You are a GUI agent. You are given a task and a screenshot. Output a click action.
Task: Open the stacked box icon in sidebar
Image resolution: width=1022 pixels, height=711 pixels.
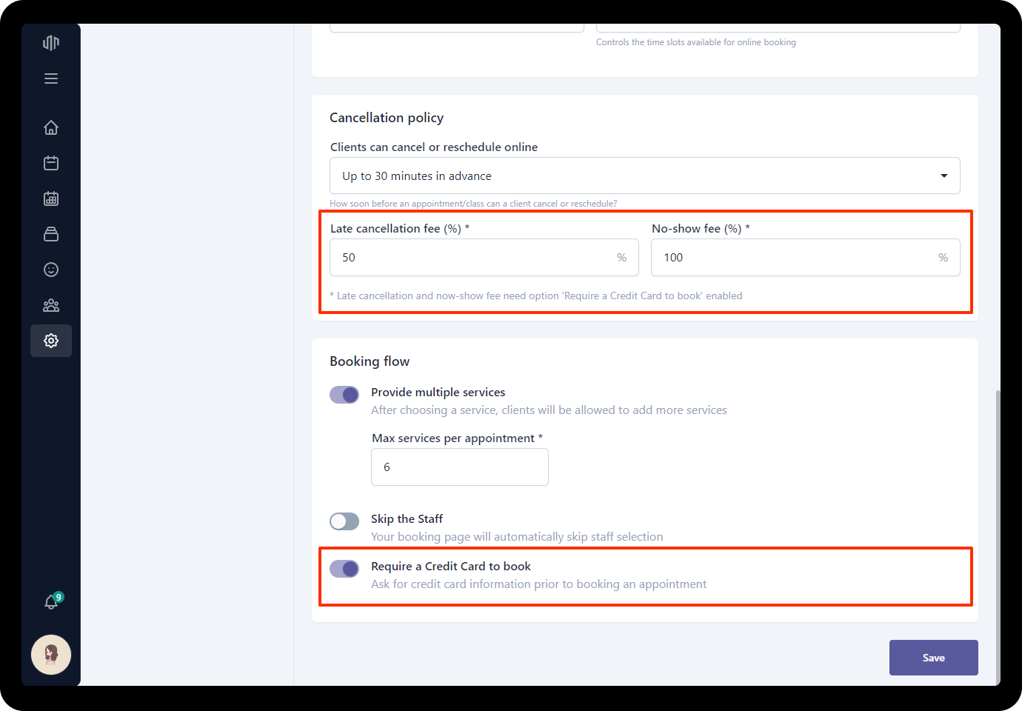[51, 234]
